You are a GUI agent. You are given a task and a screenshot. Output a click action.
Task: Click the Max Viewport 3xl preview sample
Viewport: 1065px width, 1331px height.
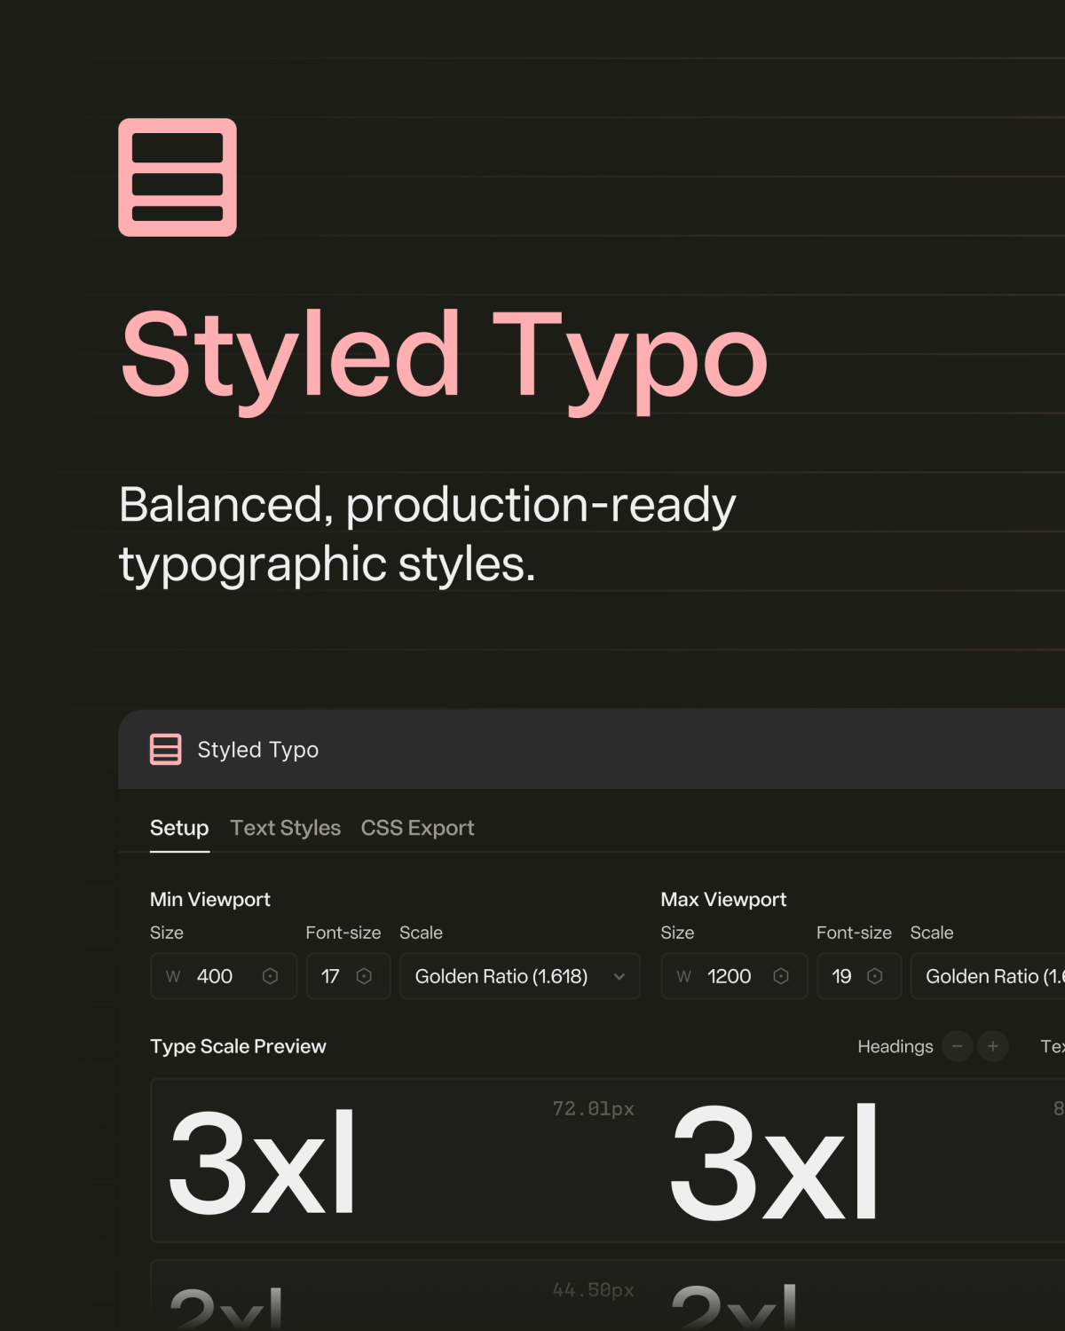tap(775, 1162)
